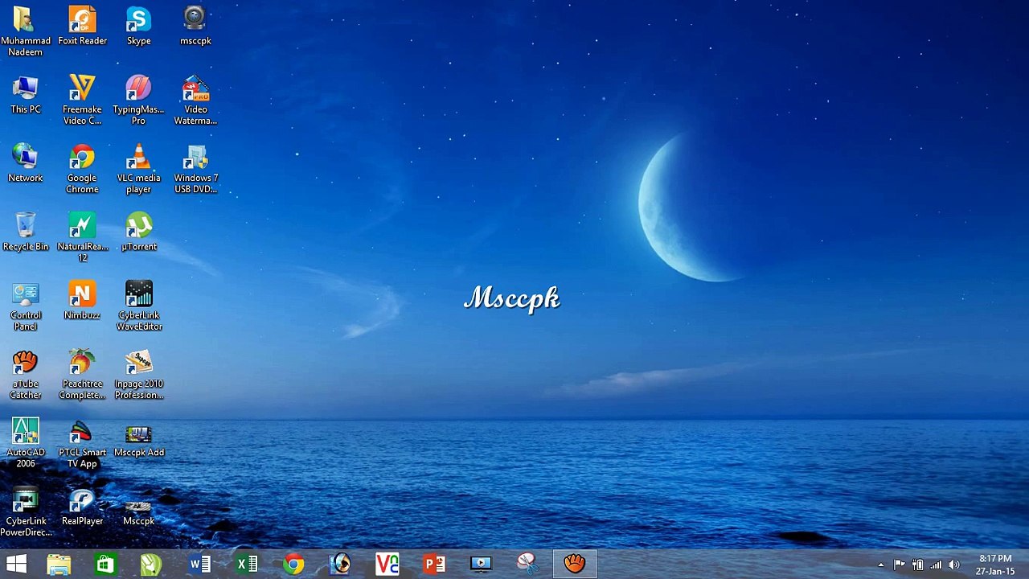
Task: Launch Word from the taskbar
Action: [199, 564]
